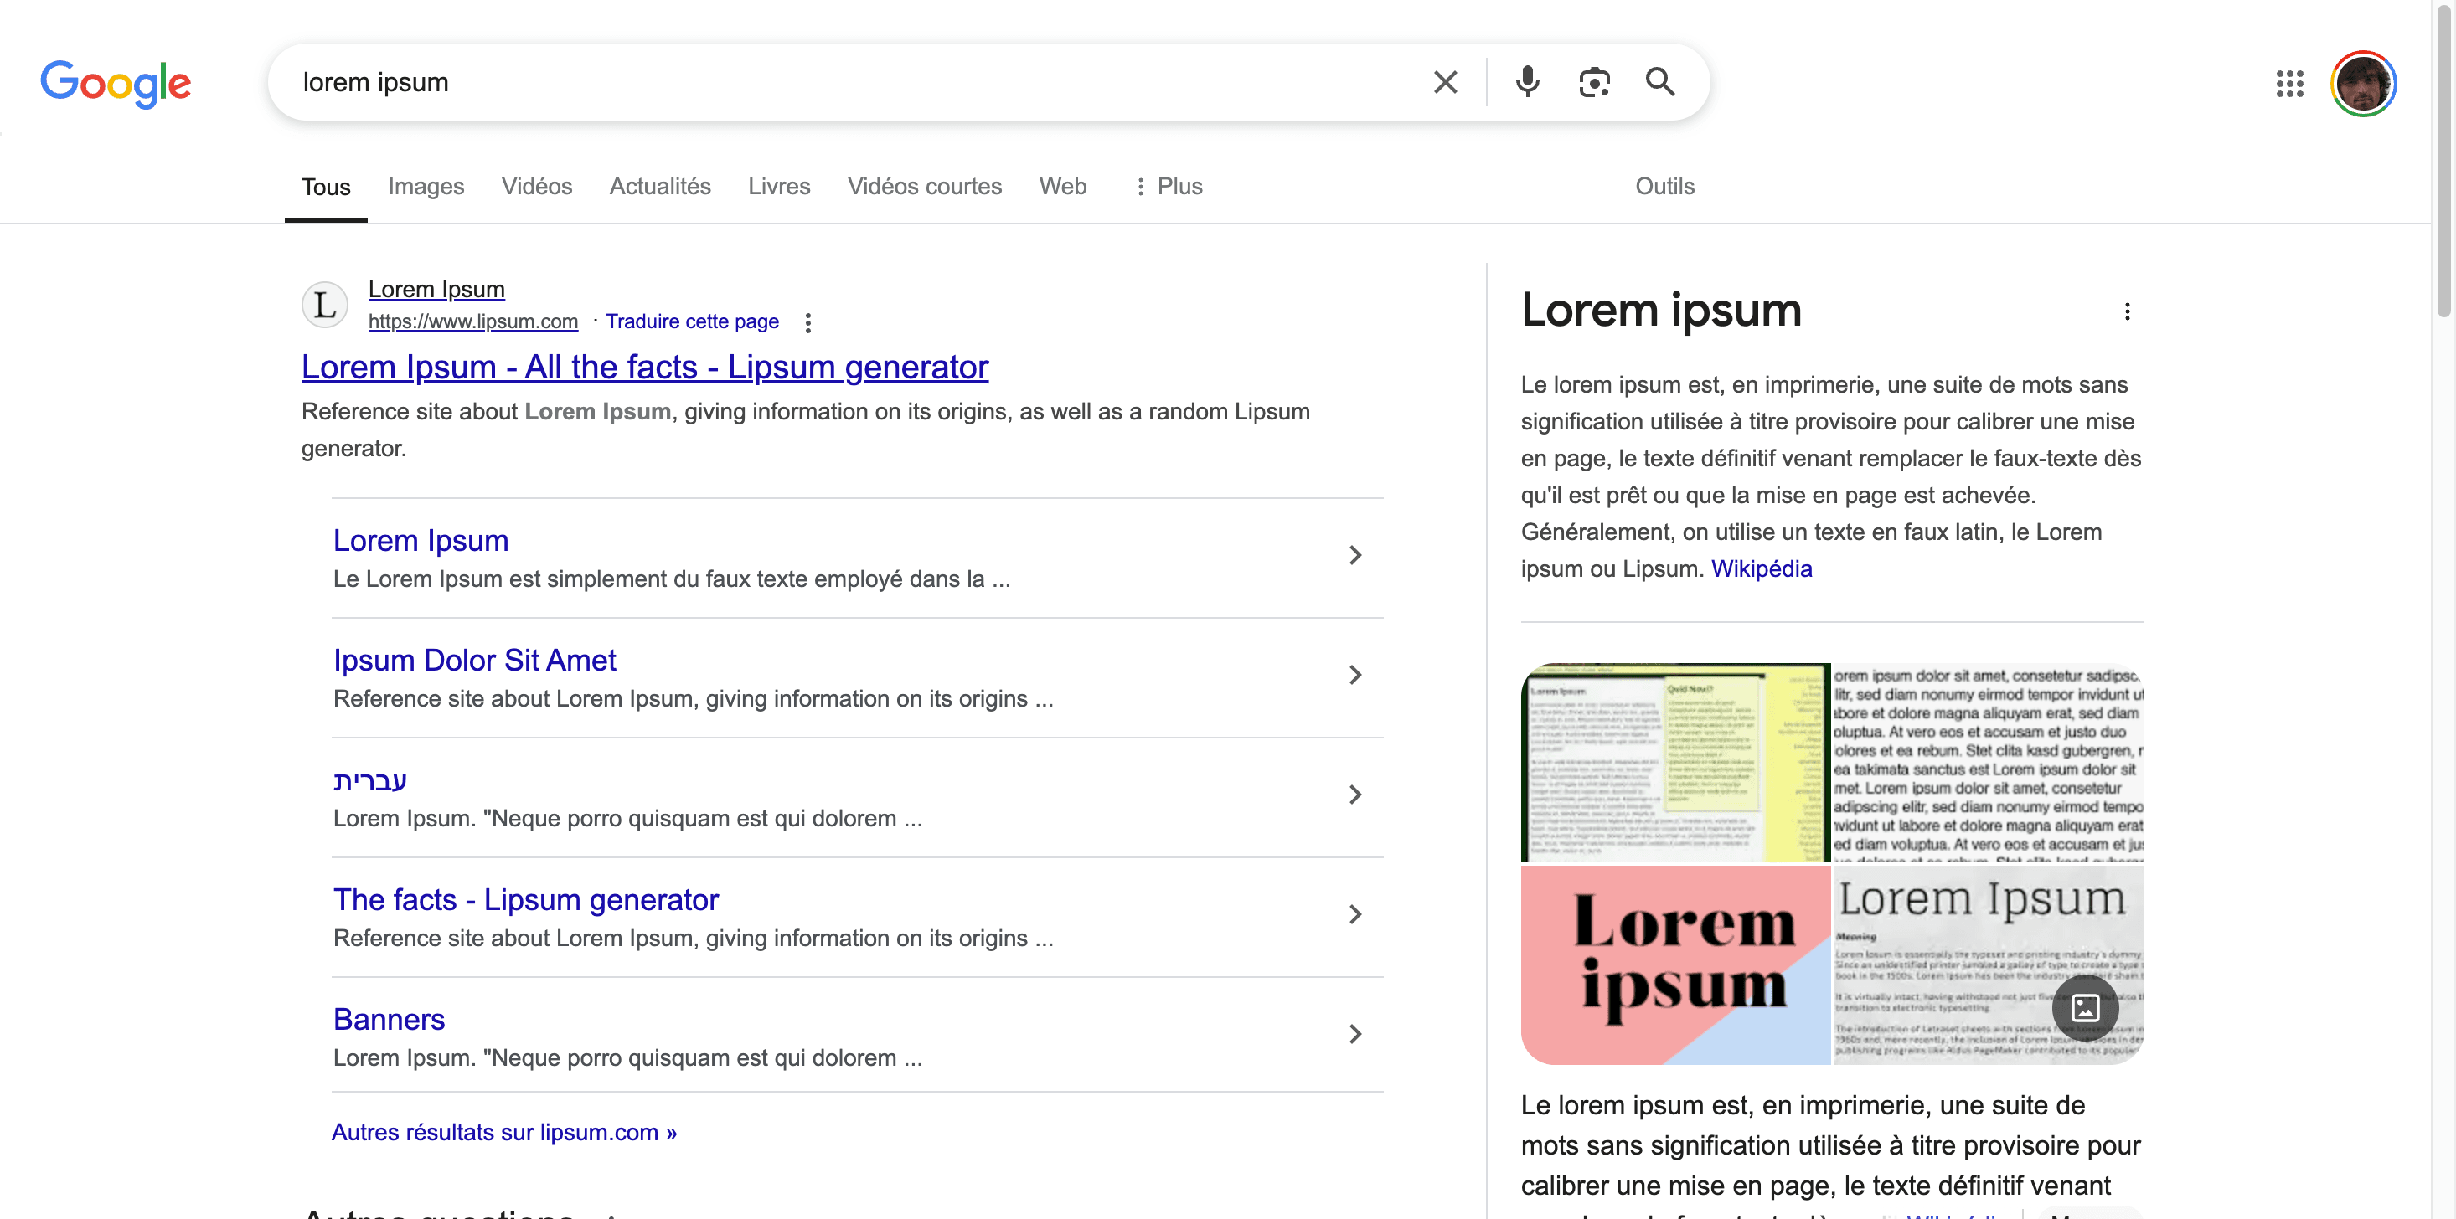Image resolution: width=2456 pixels, height=1219 pixels.
Task: Open the Banners sitelink title
Action: point(388,1020)
